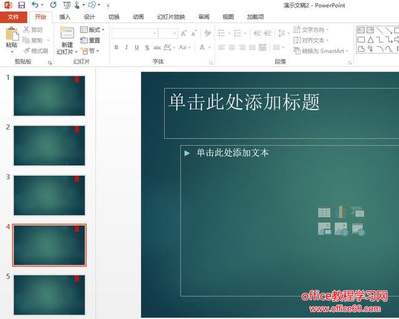Image resolution: width=399 pixels, height=319 pixels.
Task: Toggle text shadow (S) formatting
Action: [x=147, y=47]
